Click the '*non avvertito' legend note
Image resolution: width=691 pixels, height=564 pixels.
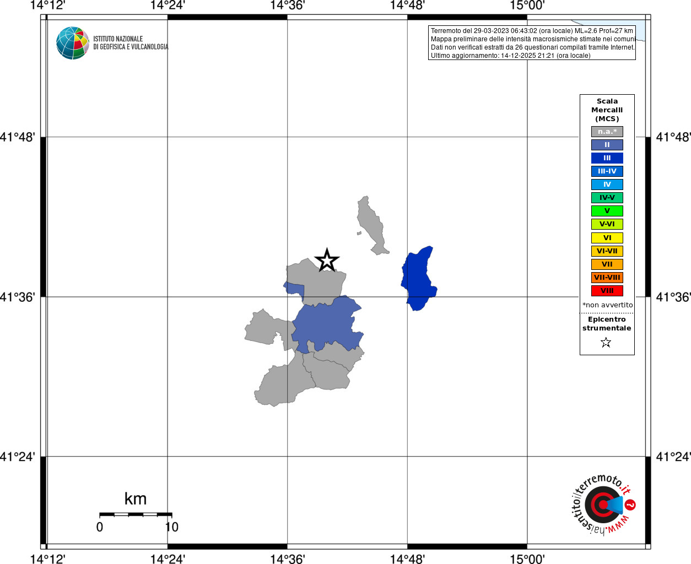pos(608,305)
